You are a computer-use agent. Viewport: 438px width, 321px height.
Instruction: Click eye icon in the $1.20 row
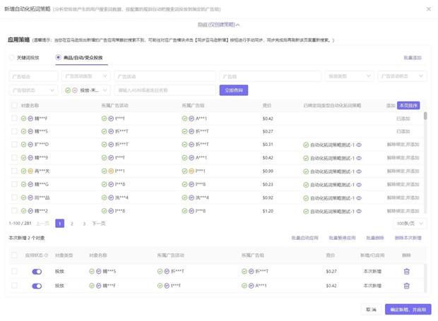pos(359,212)
